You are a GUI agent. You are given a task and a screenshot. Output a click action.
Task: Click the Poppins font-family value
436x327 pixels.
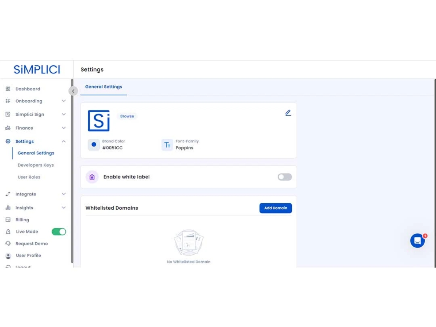tap(185, 148)
